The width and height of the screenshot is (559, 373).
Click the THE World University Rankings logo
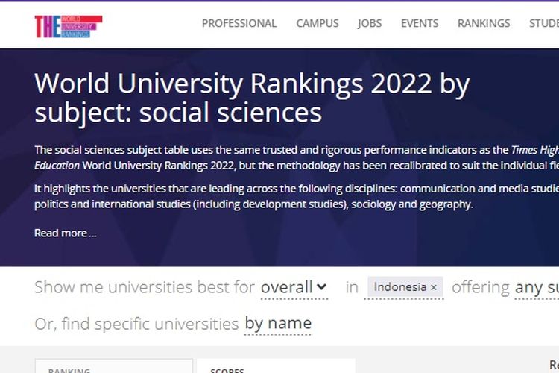click(x=69, y=26)
